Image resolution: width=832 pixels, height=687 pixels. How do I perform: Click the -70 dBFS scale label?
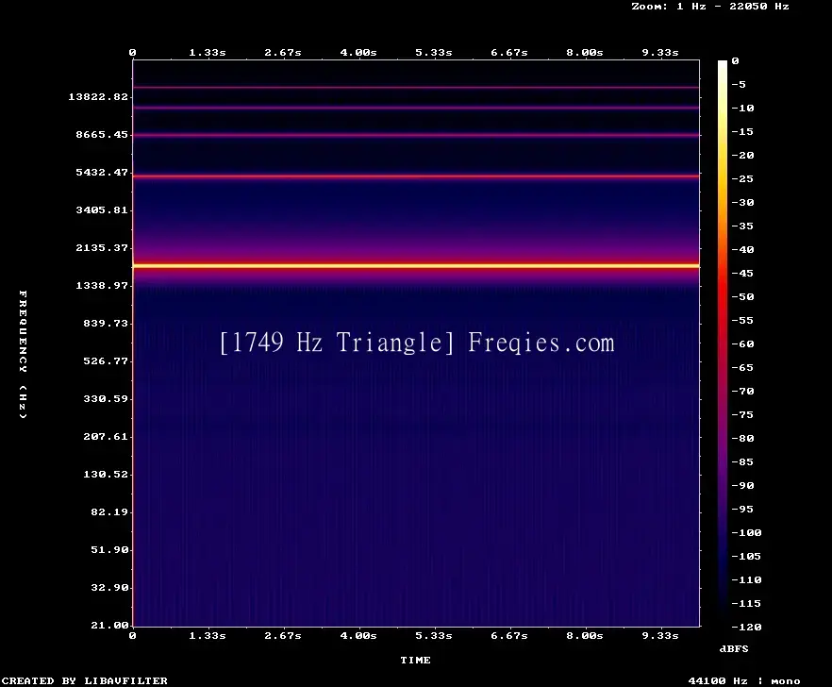coord(742,392)
